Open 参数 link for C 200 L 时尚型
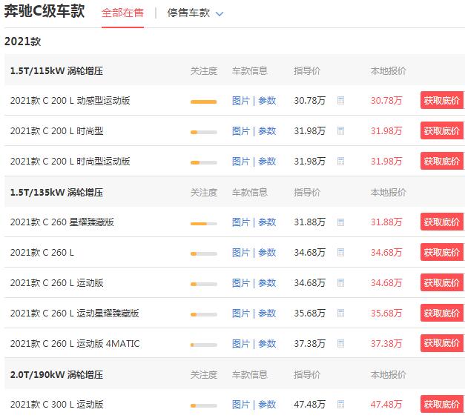Screen dimensions: 465x418 [267, 131]
